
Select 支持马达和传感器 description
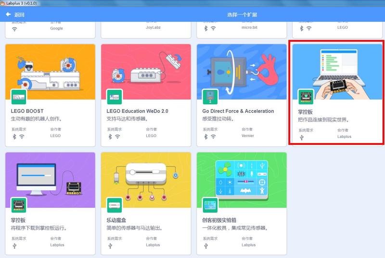128,119
